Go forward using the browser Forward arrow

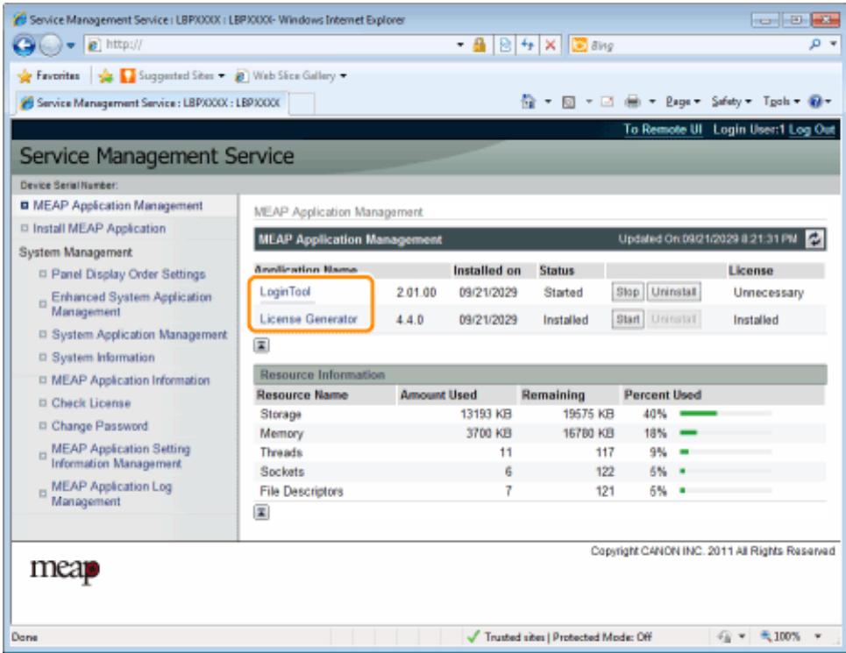coord(51,46)
